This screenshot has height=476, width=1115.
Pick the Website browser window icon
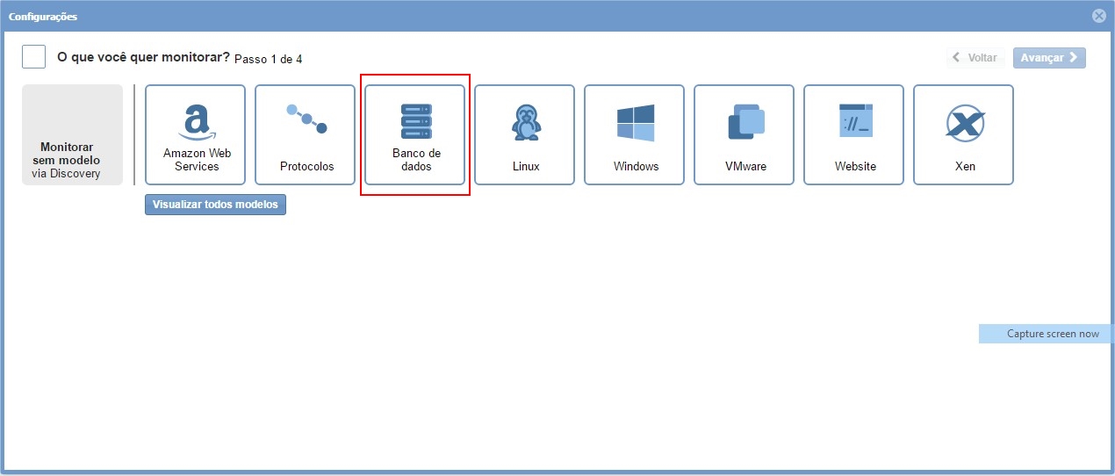[x=855, y=121]
